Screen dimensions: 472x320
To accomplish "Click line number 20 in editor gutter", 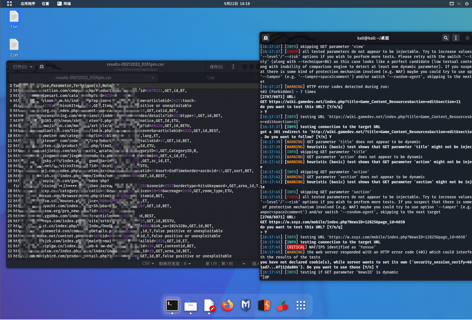I will [10, 191].
